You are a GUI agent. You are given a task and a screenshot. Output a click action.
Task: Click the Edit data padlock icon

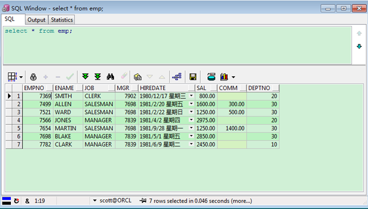33,77
